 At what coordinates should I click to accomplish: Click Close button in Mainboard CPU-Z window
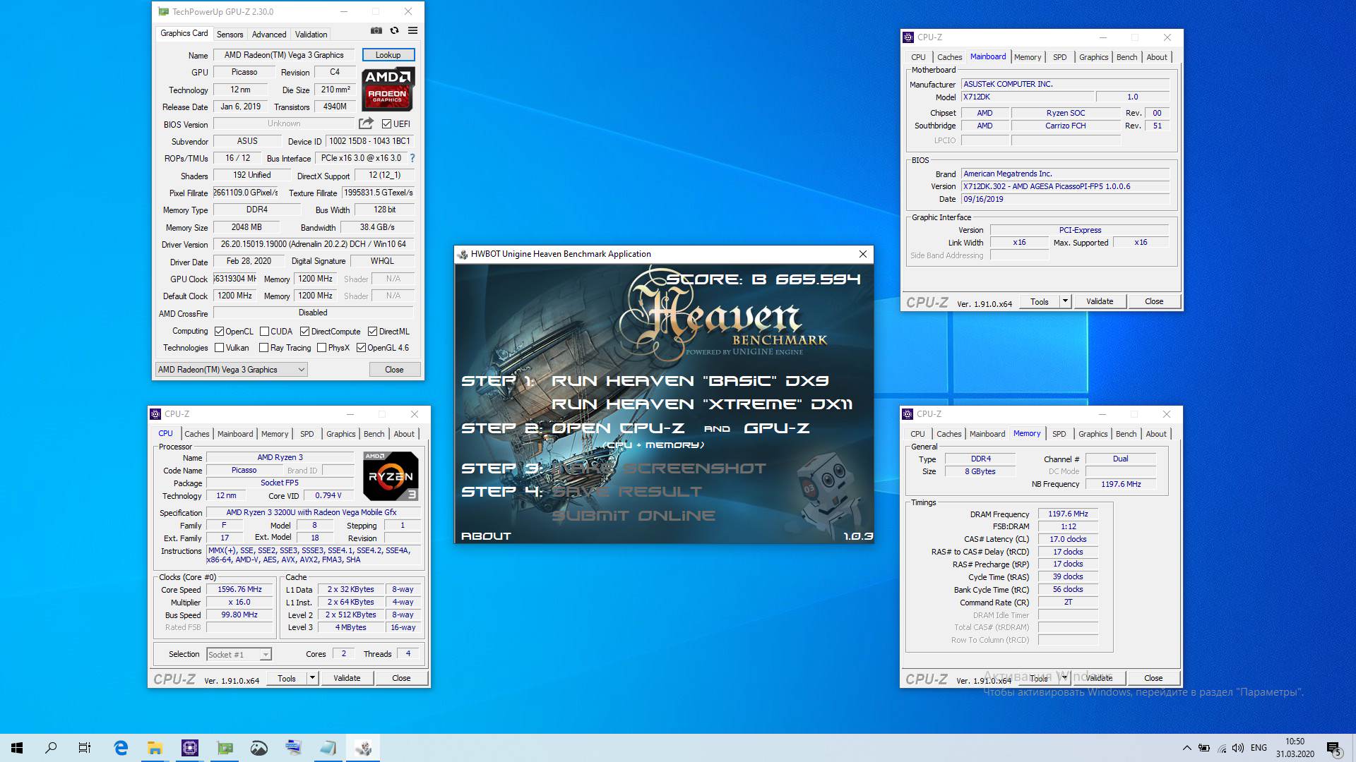click(1154, 301)
